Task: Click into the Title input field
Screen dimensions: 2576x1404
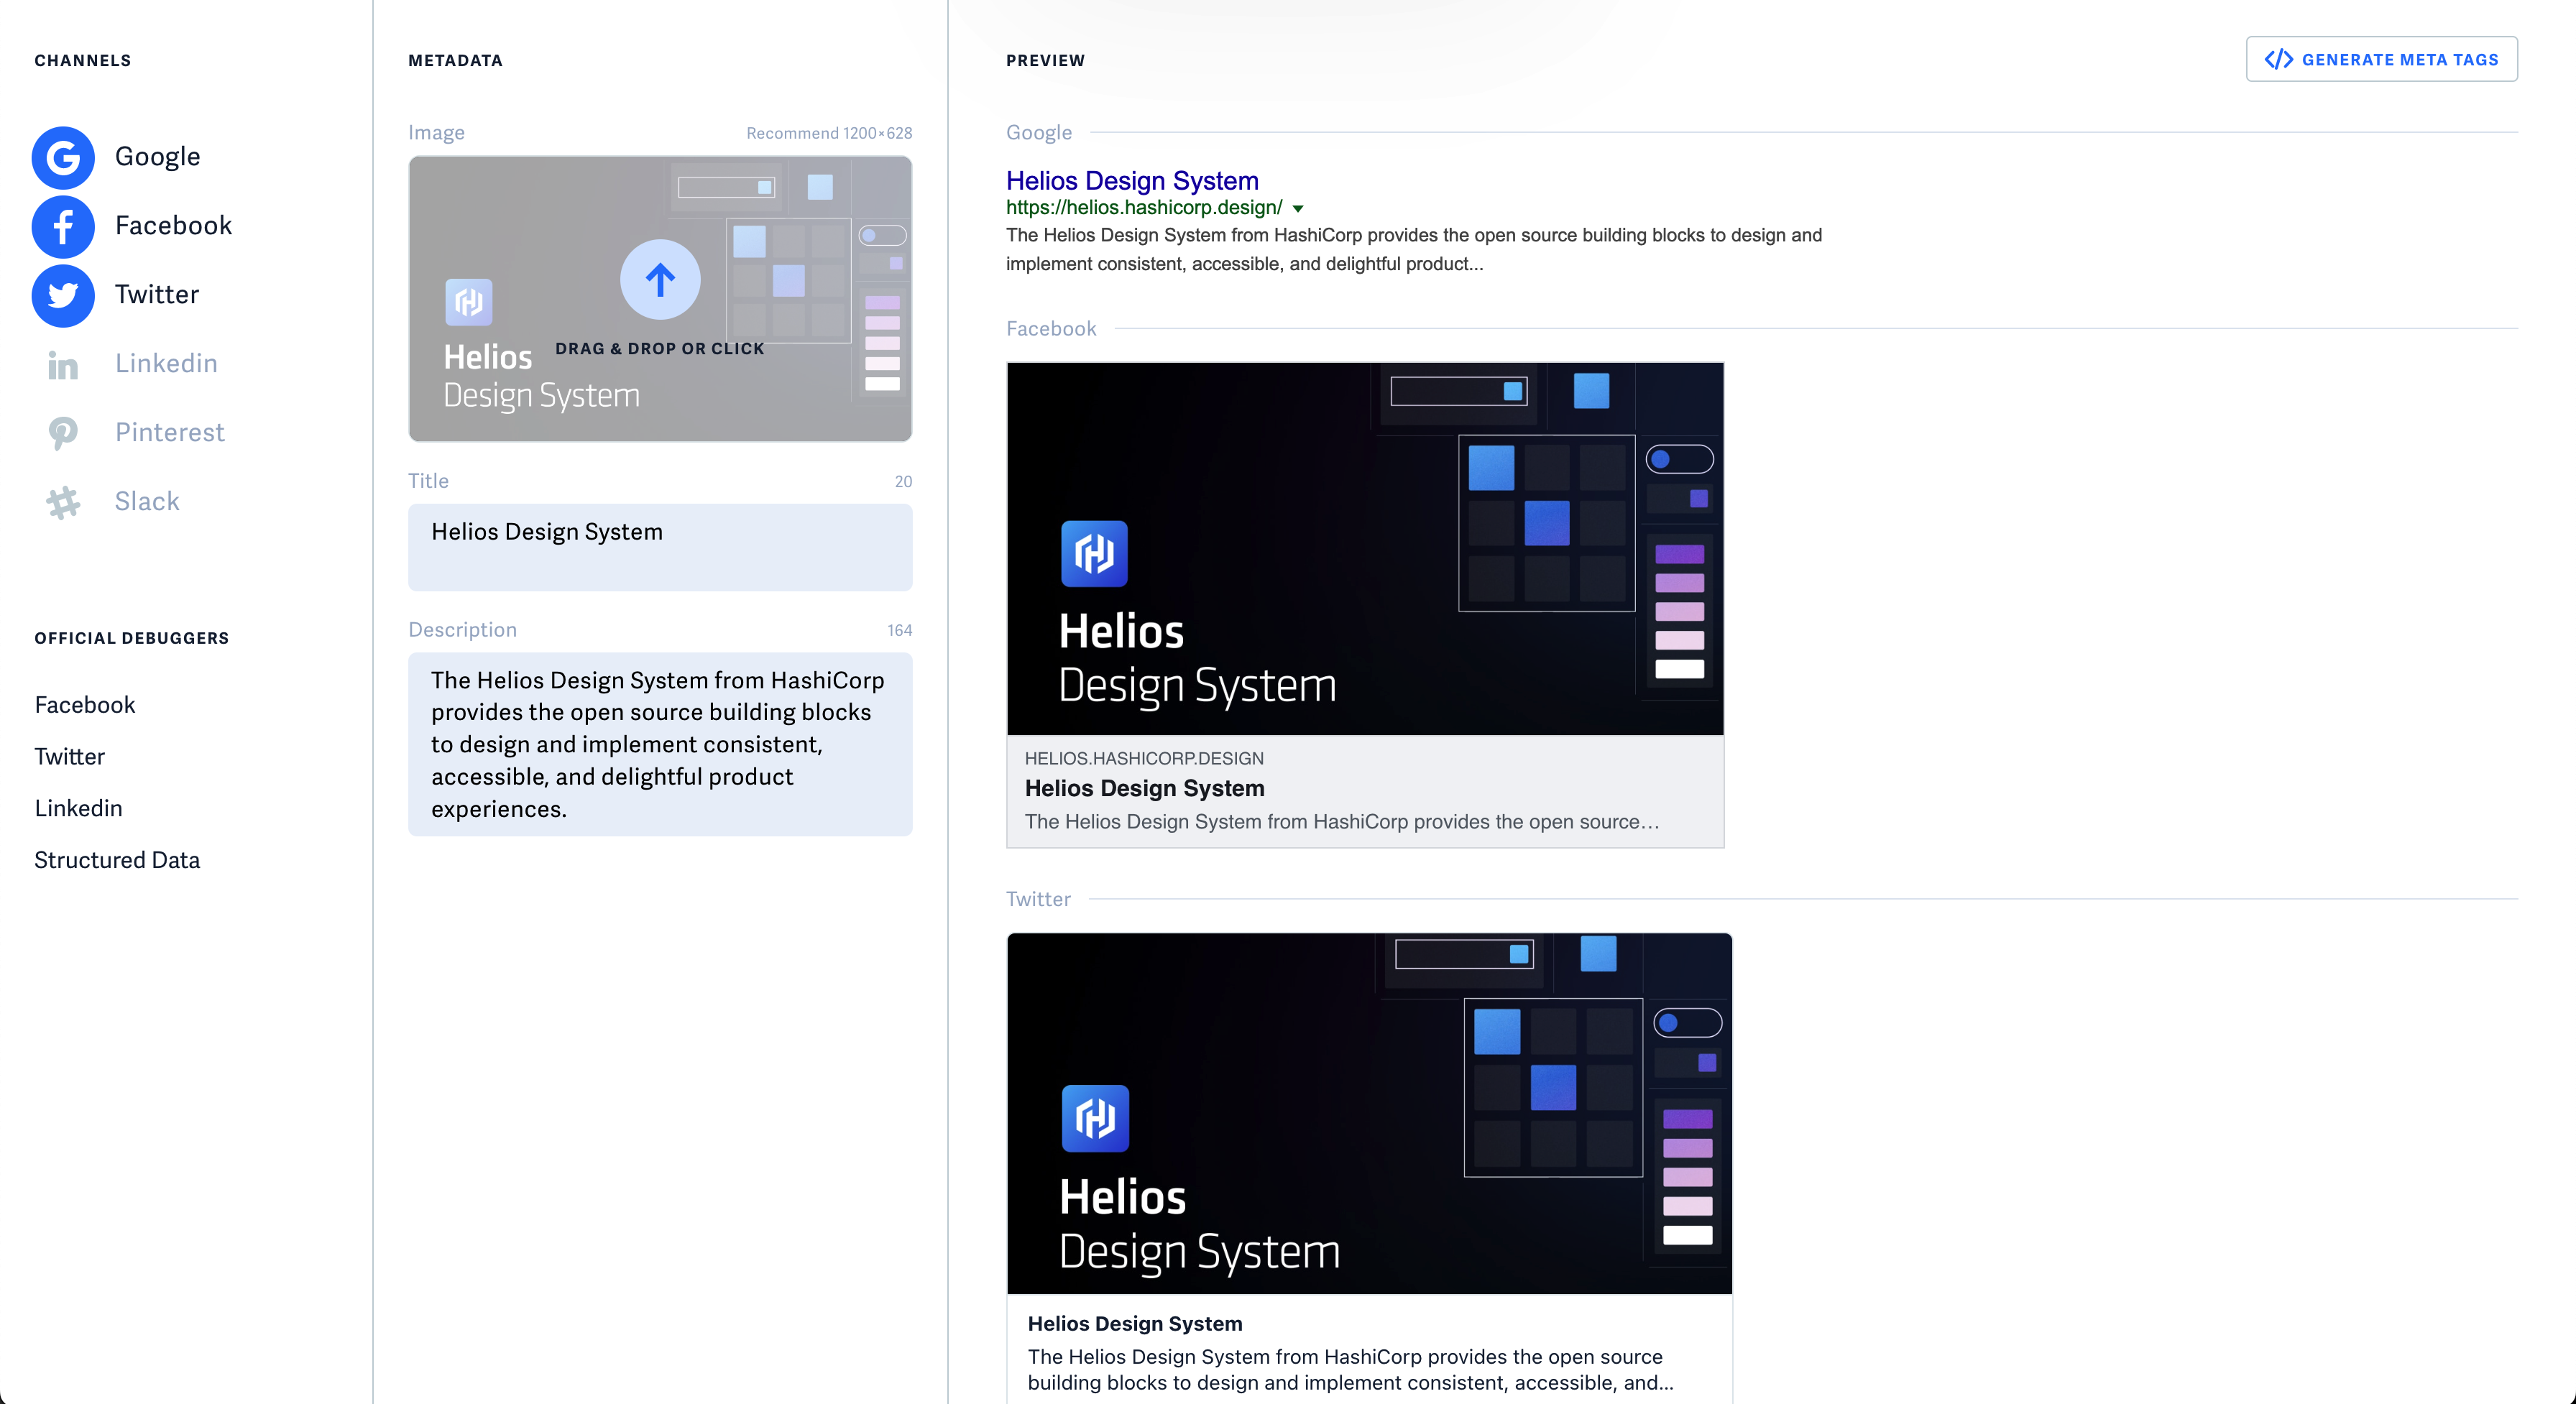Action: tap(660, 547)
